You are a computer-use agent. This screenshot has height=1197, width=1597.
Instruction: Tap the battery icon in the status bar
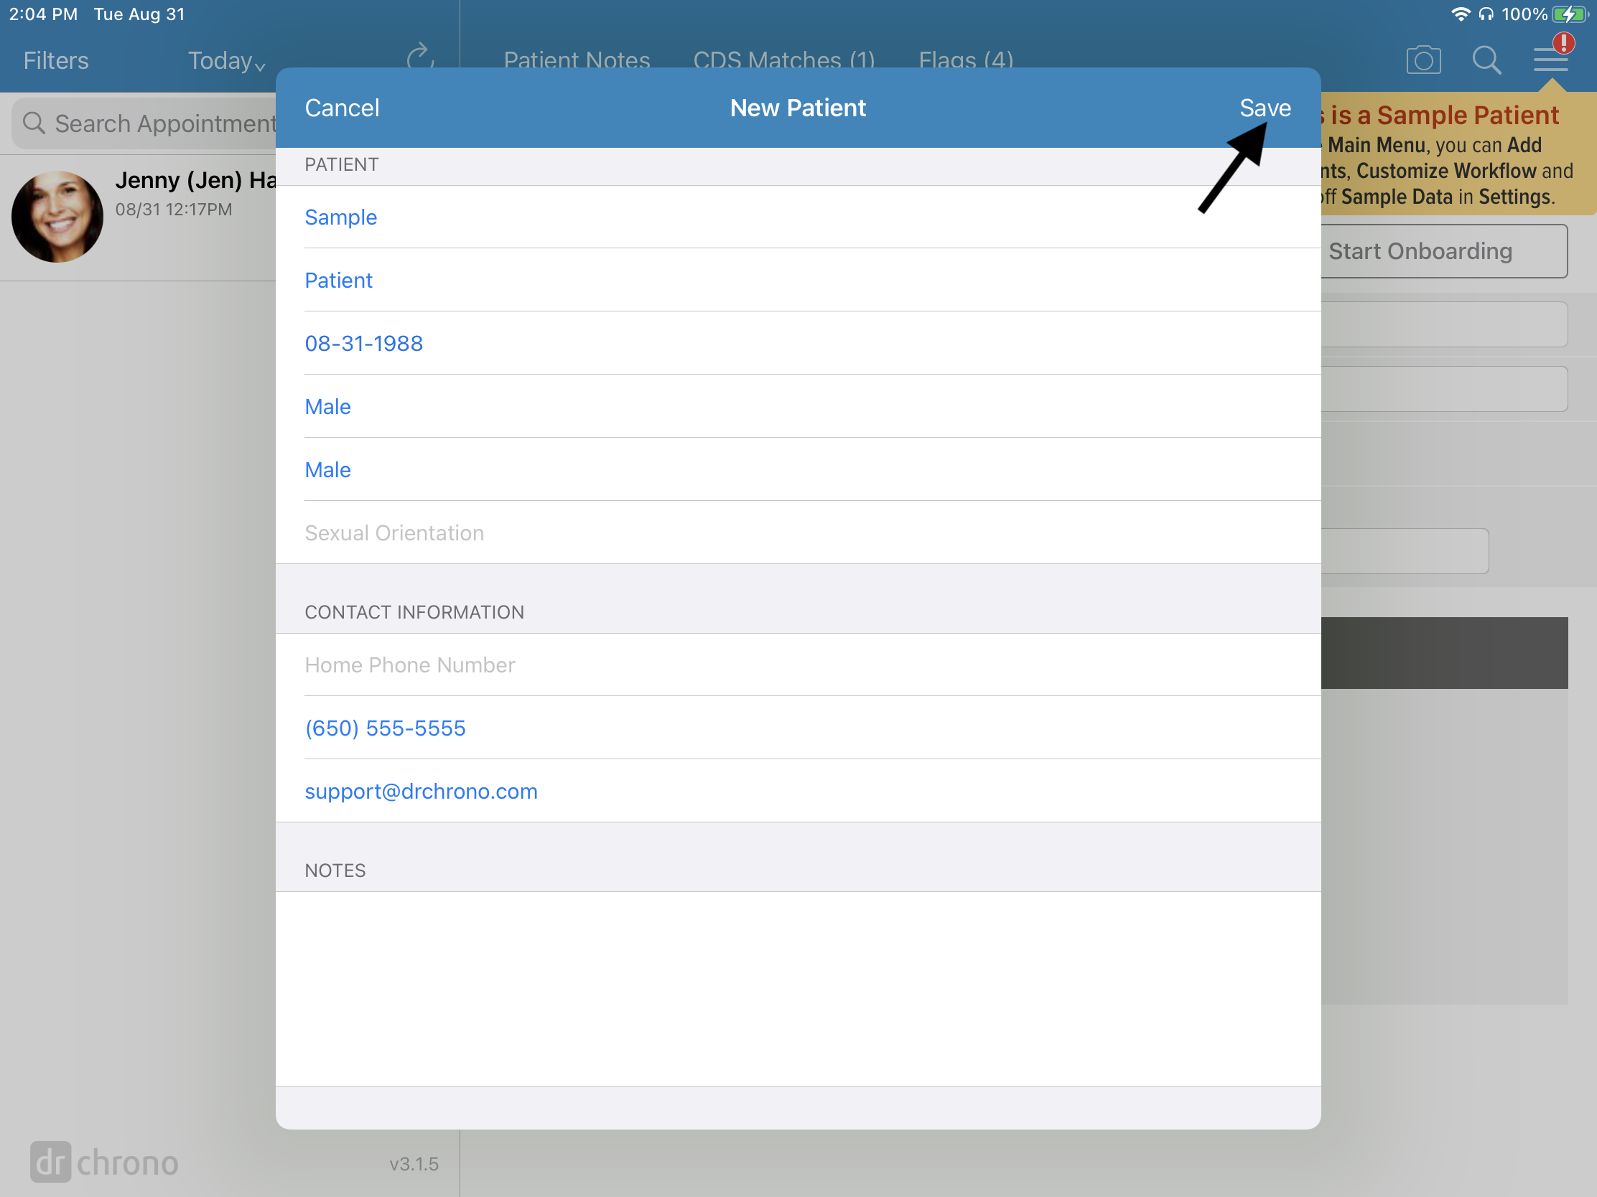[1570, 14]
